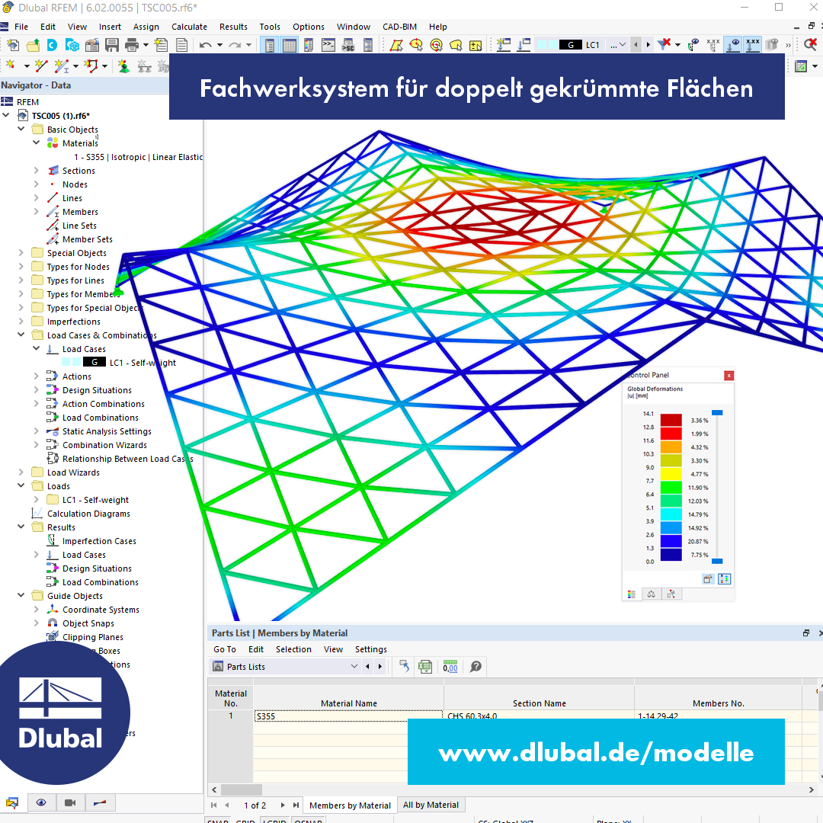Select the new polyline tool icon

click(91, 66)
